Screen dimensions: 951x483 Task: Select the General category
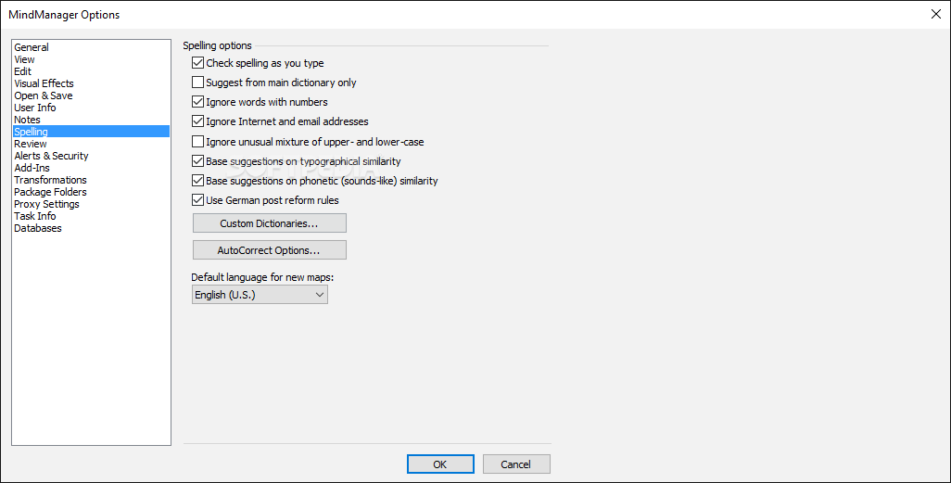(x=32, y=47)
